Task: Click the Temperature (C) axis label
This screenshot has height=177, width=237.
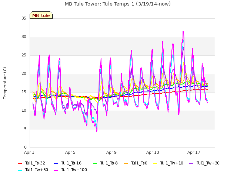Action: [x=5, y=83]
